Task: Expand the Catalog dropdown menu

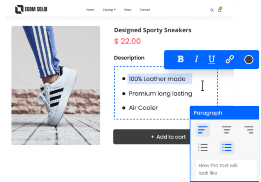Action: coord(109,10)
